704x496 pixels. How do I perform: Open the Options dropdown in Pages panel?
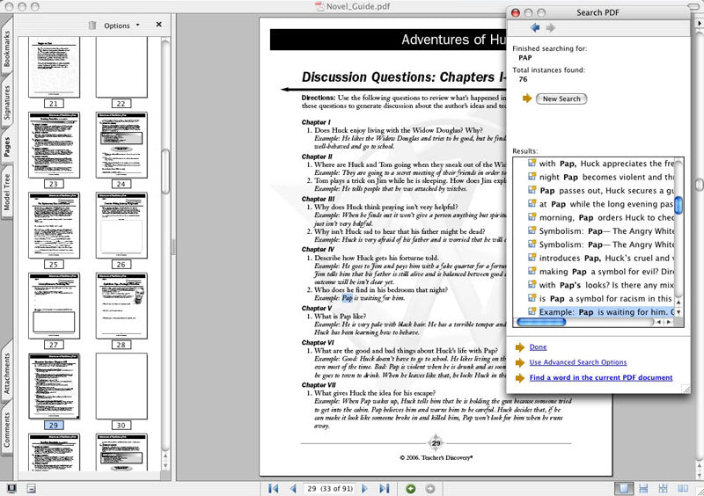[121, 26]
